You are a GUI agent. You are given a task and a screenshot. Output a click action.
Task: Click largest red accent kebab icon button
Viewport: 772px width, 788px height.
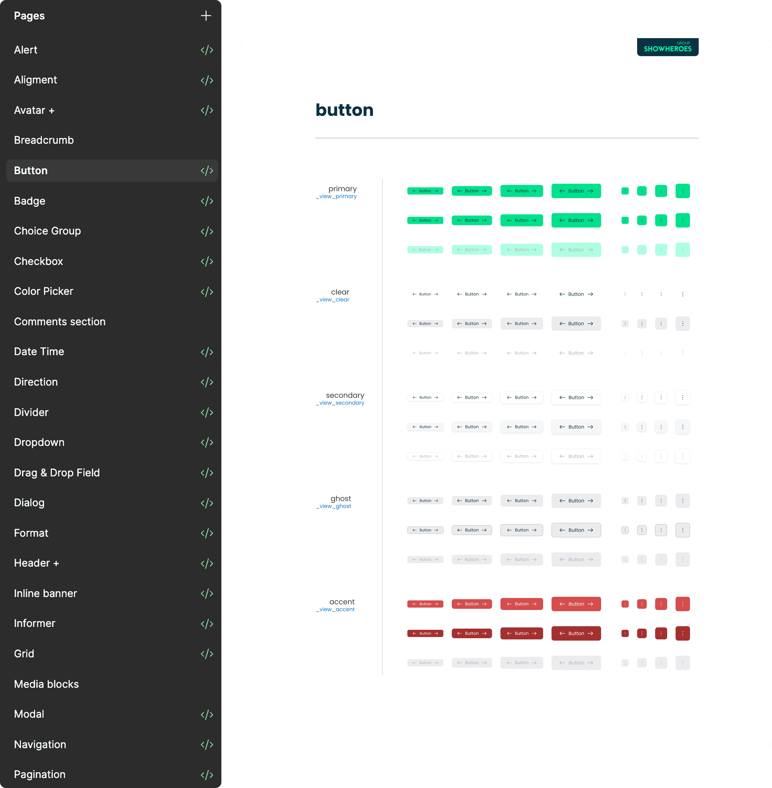[682, 604]
